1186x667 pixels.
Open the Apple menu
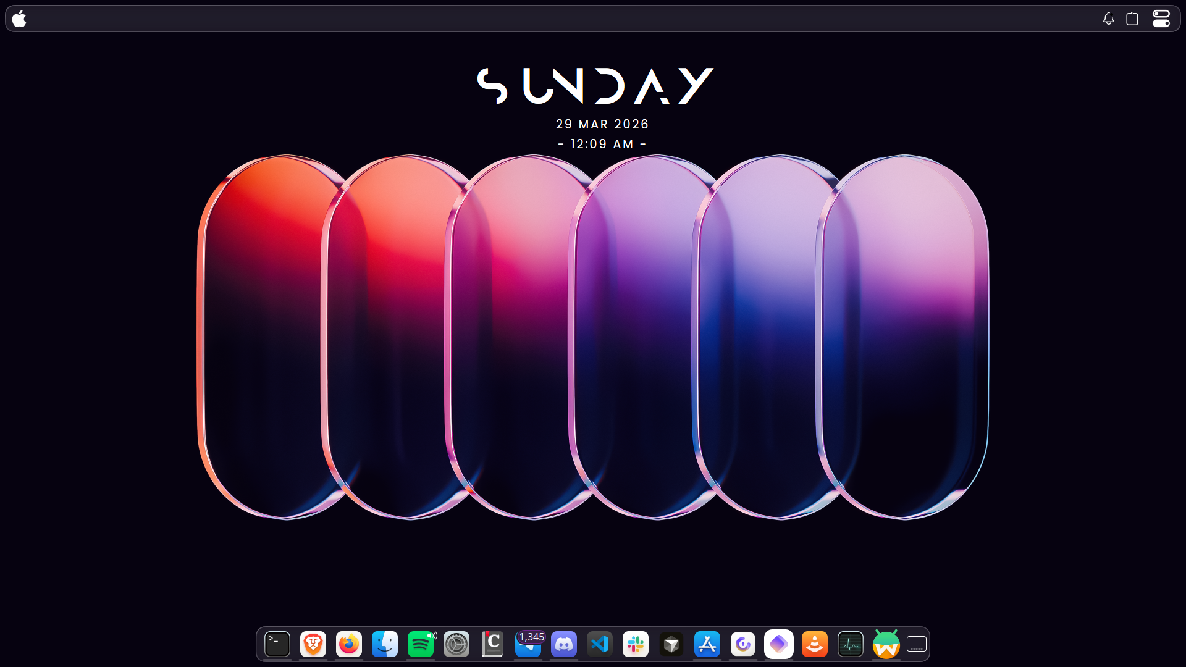coord(19,18)
